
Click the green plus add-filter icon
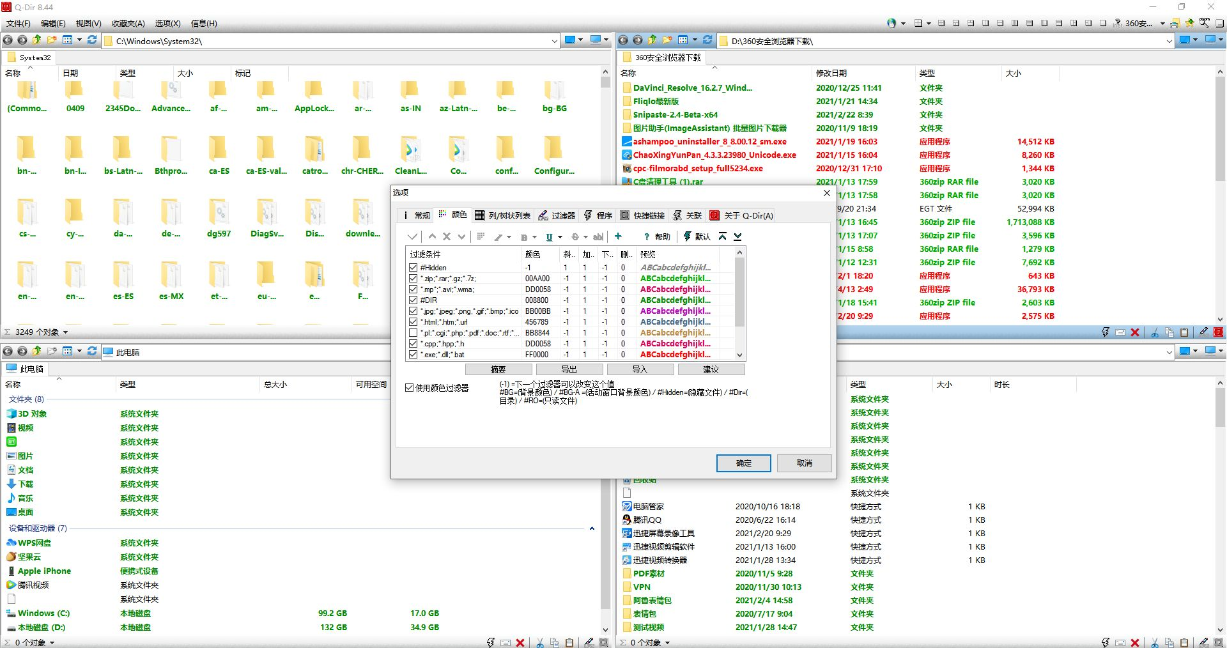(x=618, y=236)
